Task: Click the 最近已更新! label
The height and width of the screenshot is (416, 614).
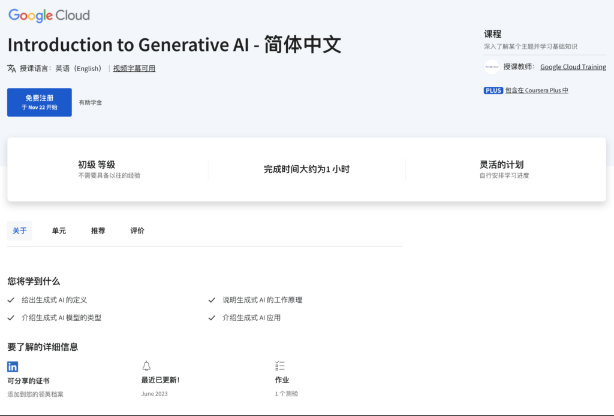Action: 161,380
